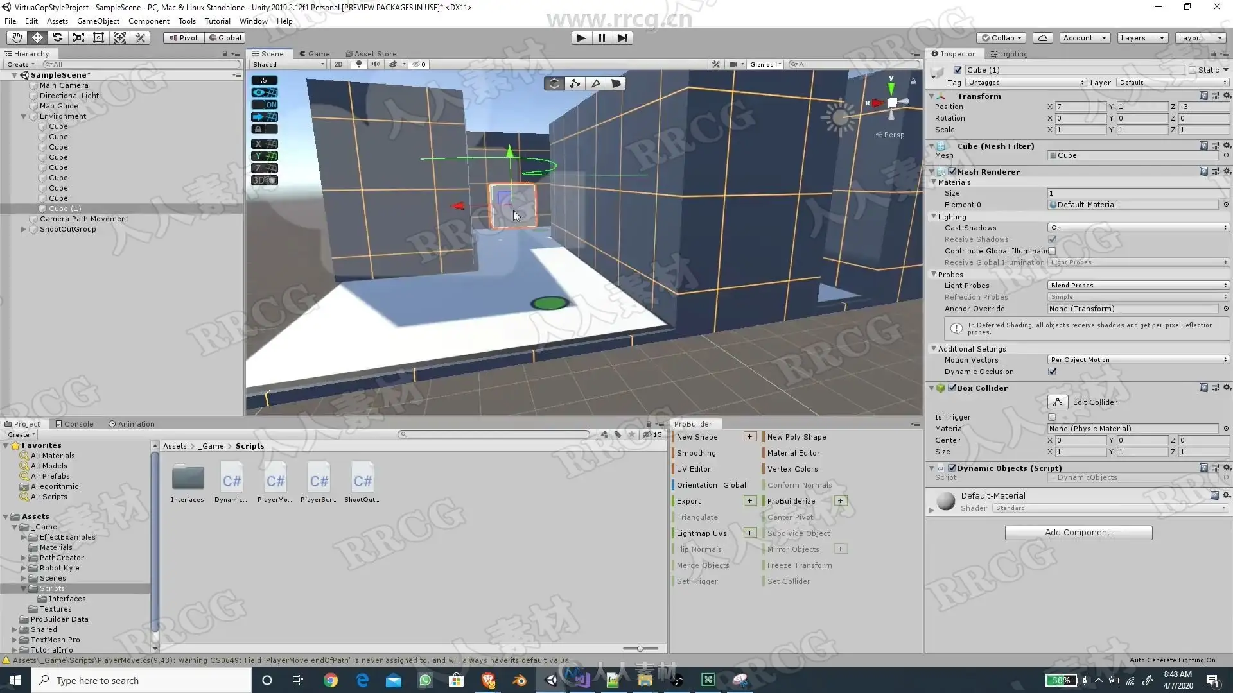Click the project icon size slider
1233x693 pixels.
pos(640,649)
